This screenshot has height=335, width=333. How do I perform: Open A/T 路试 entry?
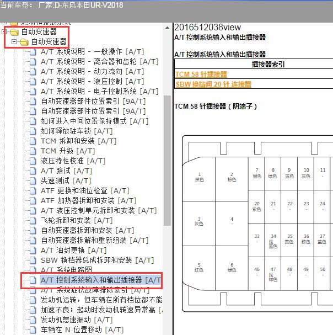click(66, 171)
